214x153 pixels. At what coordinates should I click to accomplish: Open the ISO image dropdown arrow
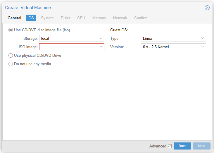101,47
